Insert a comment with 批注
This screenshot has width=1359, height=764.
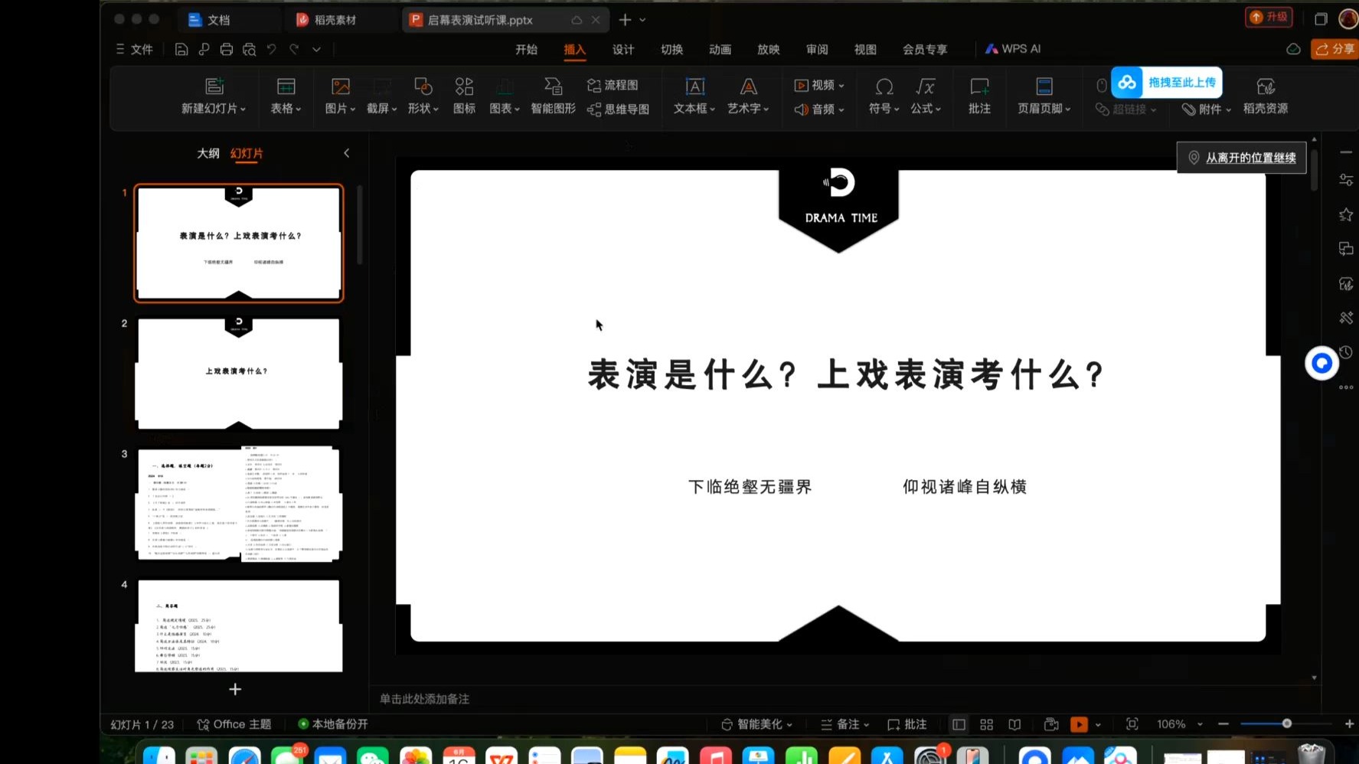tap(978, 95)
